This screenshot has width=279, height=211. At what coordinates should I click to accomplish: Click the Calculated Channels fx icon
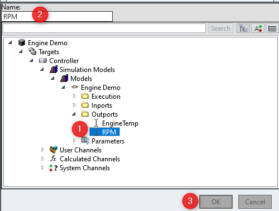point(53,159)
